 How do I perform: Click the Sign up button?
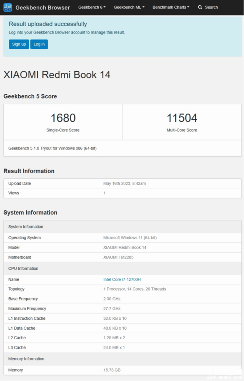point(19,44)
